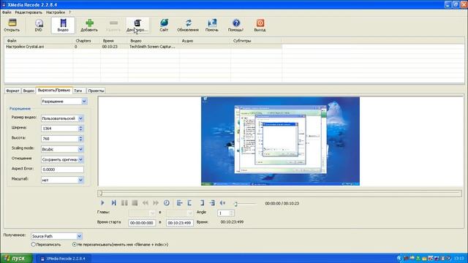Click the Аудио column header
This screenshot has height=263, width=468.
click(205, 41)
